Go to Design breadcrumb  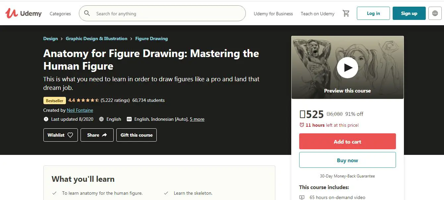pos(50,38)
